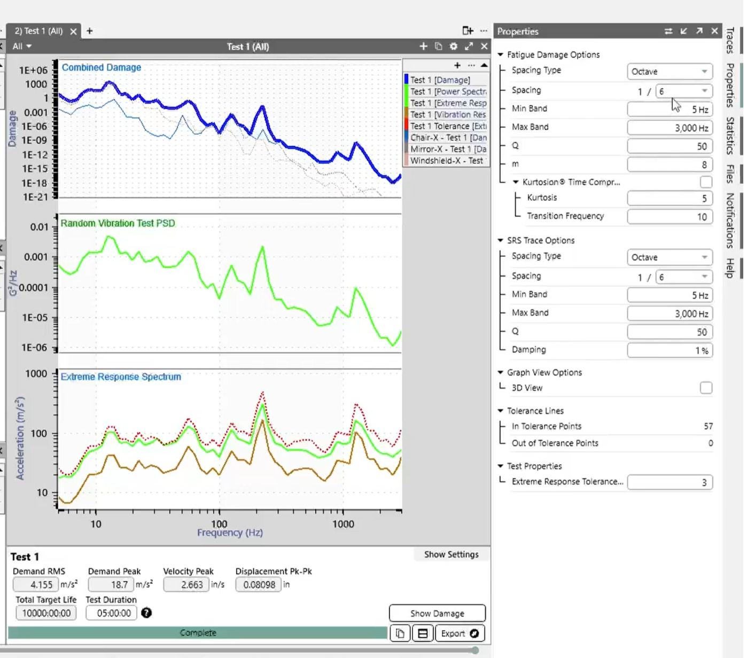Click the Complete progress bar

click(198, 633)
